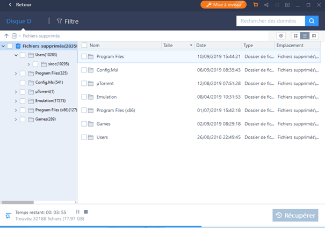325x228 pixels.
Task: Click the Rechercher des données search field
Action: coord(270,21)
